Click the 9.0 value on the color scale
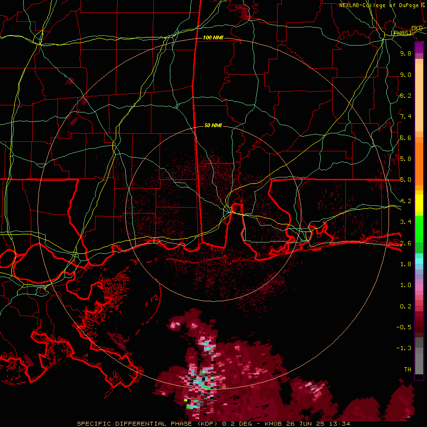Screen dimensions: 427x427 (406, 74)
